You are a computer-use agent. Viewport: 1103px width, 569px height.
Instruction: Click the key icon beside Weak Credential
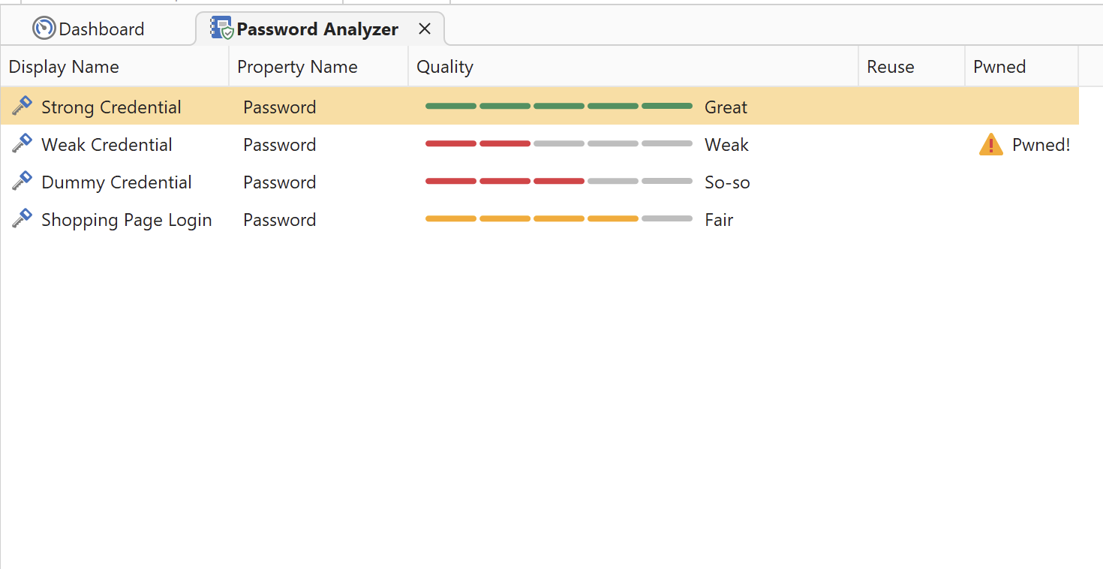(x=22, y=143)
